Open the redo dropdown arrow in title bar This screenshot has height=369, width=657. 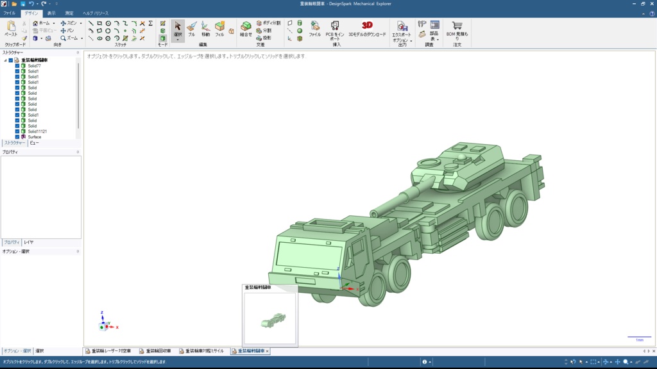click(x=49, y=4)
